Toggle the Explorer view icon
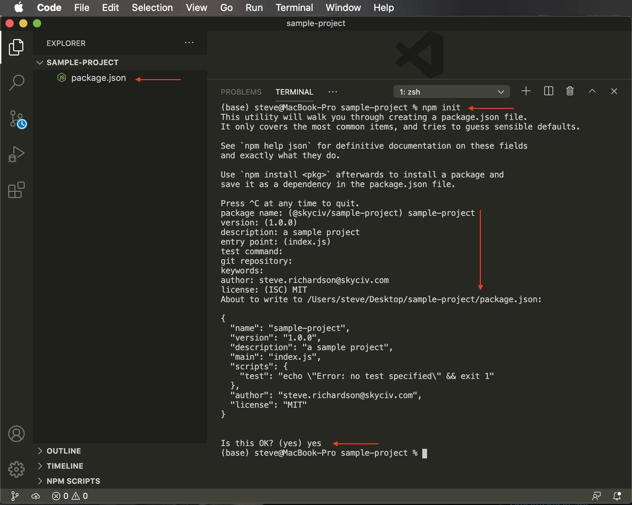 (16, 47)
